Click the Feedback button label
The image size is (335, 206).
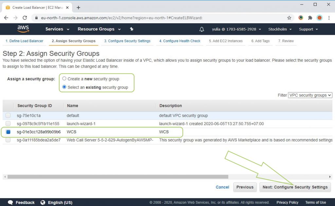point(25,202)
